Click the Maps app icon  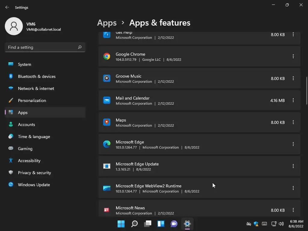point(107,122)
